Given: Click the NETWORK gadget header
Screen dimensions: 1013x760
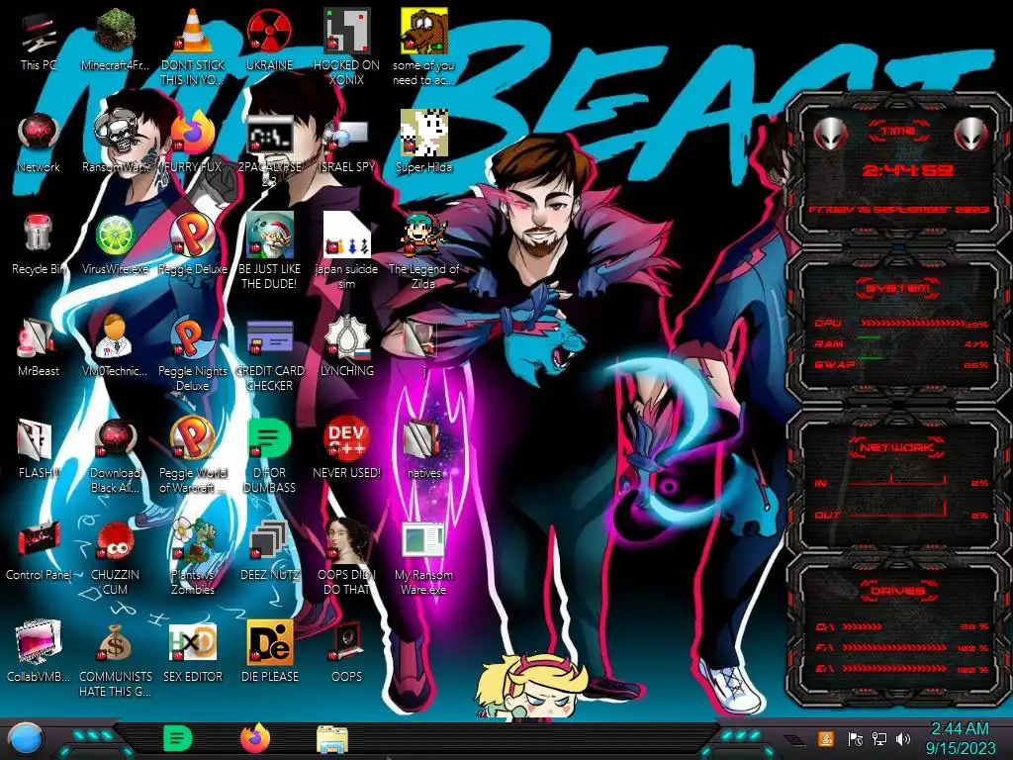Looking at the screenshot, I should [x=898, y=447].
